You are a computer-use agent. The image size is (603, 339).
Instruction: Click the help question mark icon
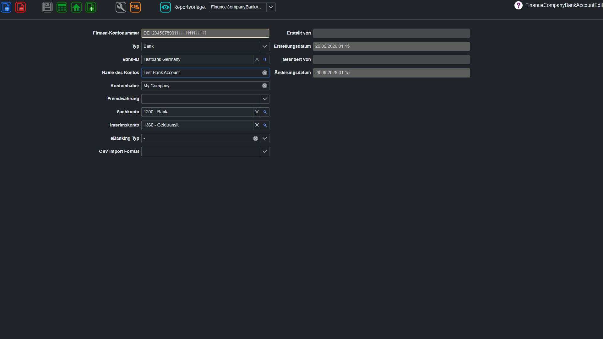[x=519, y=5]
